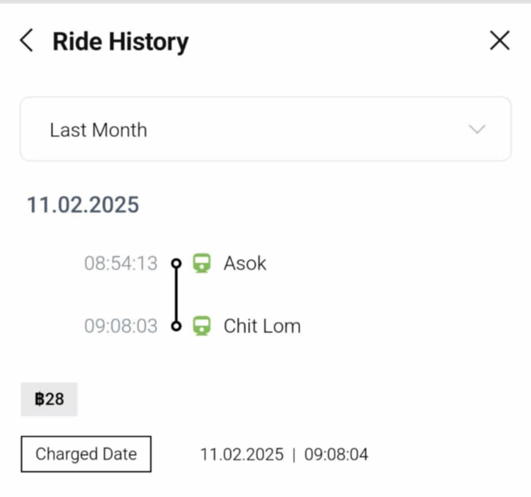Click the green train icon beside Chit Lom
531x497 pixels.
(x=201, y=326)
